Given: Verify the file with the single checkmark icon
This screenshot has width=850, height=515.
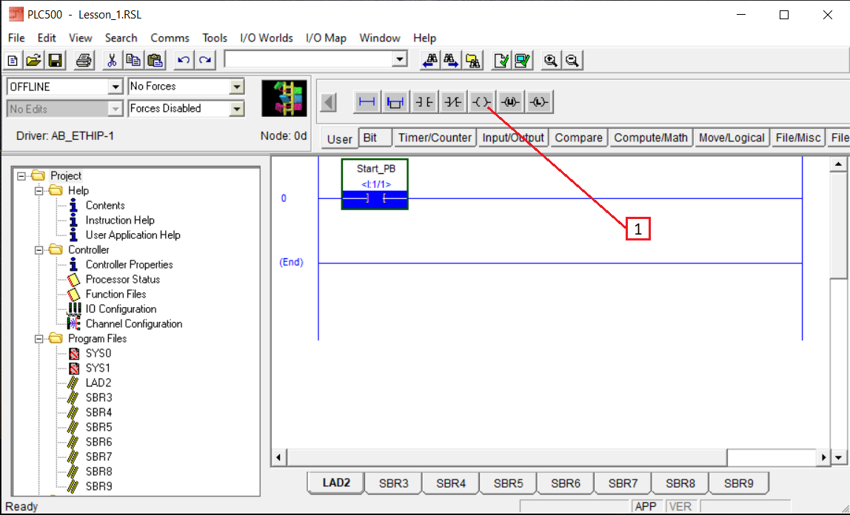Looking at the screenshot, I should point(502,60).
